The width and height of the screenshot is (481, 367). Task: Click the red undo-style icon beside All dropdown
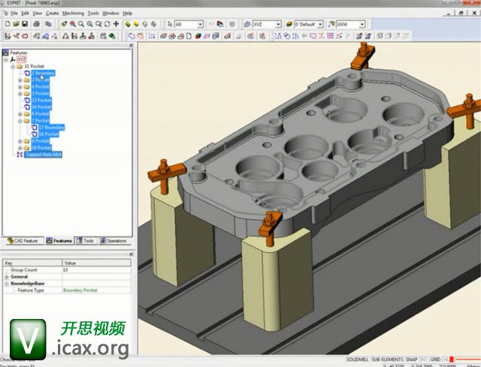pos(220,24)
